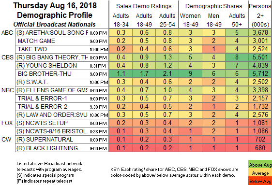Click the Adults 50+ column header
Viewport: 272px width, 185px height.
pyautogui.click(x=237, y=20)
